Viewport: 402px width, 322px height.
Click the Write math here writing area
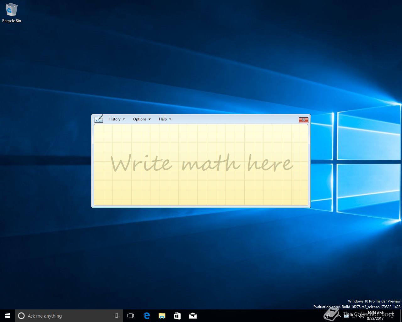coord(201,165)
